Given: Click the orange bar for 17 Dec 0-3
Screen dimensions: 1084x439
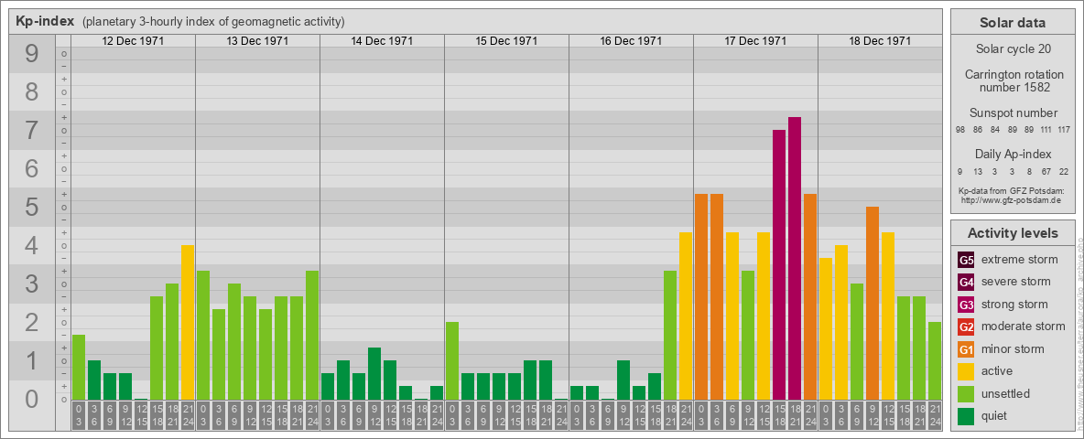Looking at the screenshot, I should (x=701, y=297).
